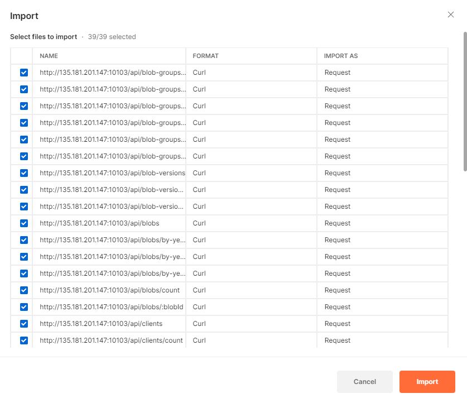Click the api/blobs/count URL name

109,290
